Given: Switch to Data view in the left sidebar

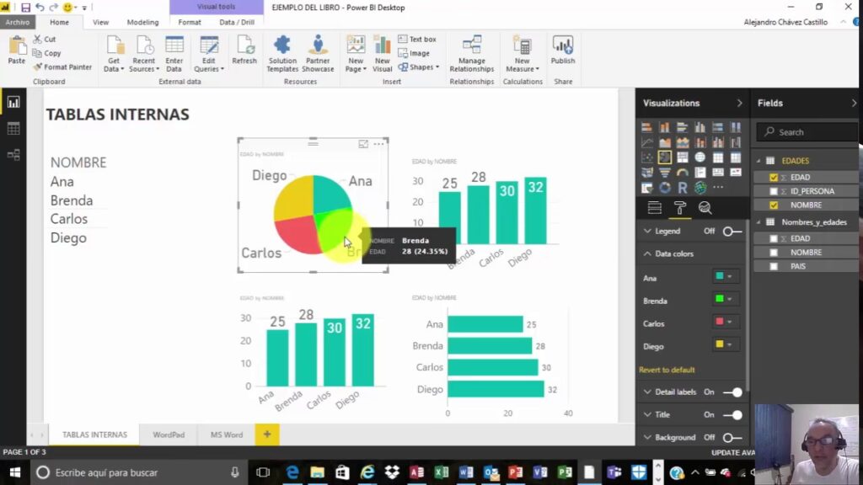Looking at the screenshot, I should [13, 129].
